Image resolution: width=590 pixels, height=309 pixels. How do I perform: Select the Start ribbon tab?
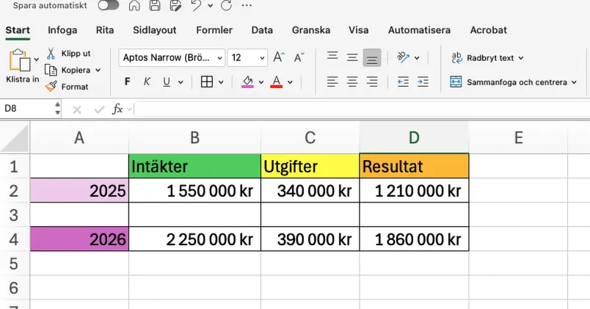tap(18, 30)
